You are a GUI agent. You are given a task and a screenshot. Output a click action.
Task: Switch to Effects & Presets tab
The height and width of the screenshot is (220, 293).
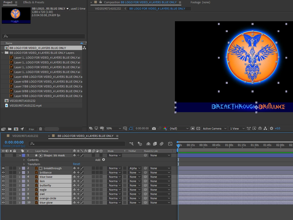click(34, 2)
